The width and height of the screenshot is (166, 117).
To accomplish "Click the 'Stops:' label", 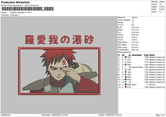I will pyautogui.click(x=121, y=22).
